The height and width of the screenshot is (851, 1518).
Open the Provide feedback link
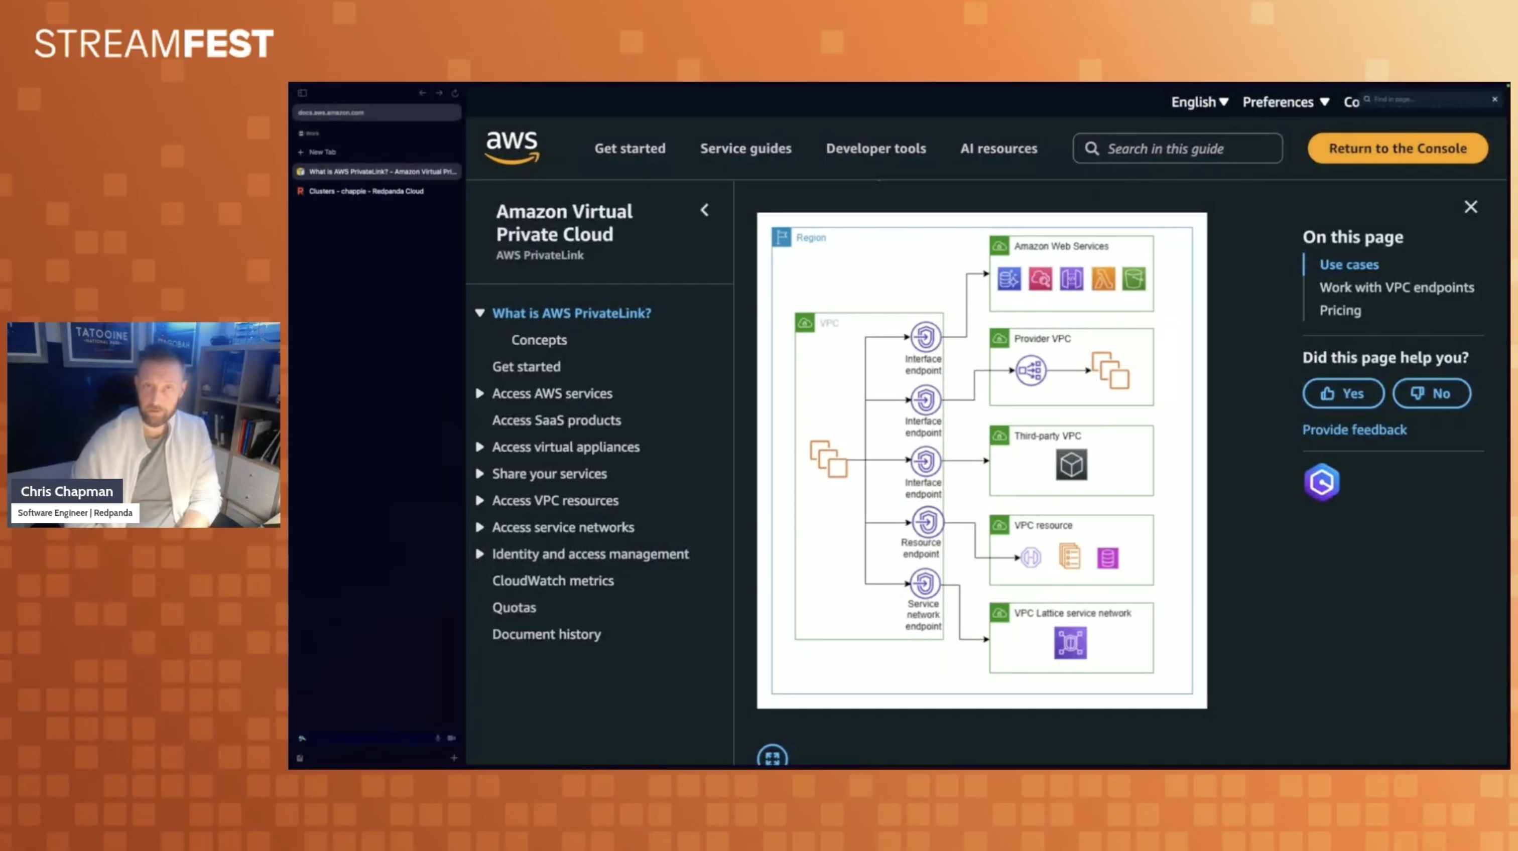[1354, 430]
